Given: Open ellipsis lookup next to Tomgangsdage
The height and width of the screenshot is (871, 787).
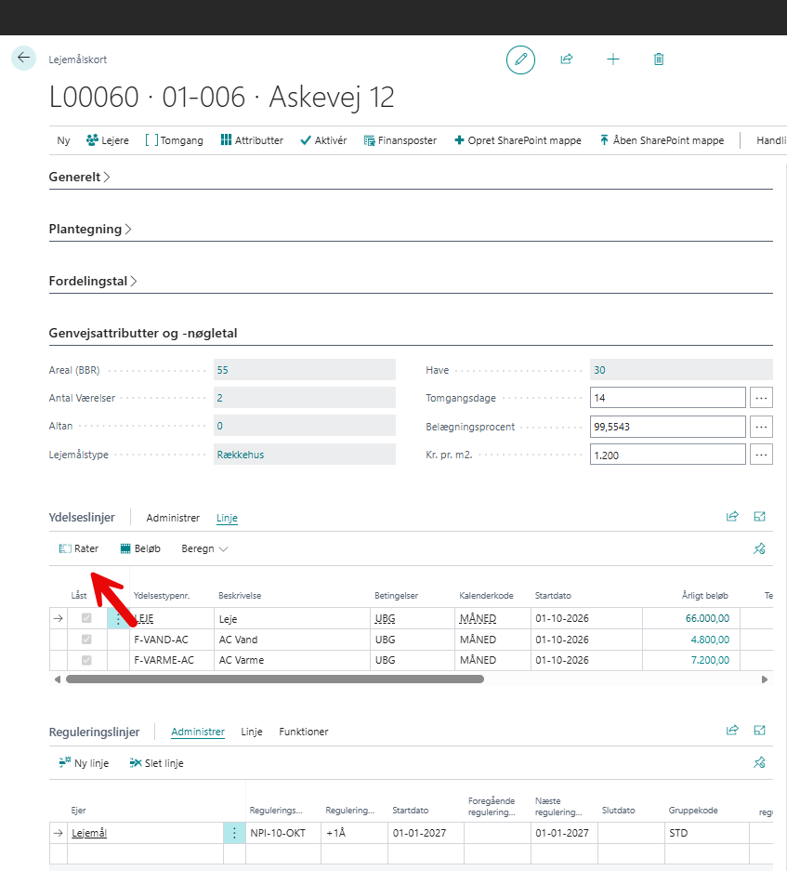Looking at the screenshot, I should click(761, 398).
